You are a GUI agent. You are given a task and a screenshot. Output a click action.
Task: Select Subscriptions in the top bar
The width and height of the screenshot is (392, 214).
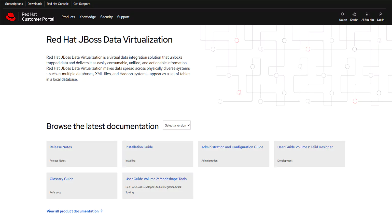click(x=14, y=4)
